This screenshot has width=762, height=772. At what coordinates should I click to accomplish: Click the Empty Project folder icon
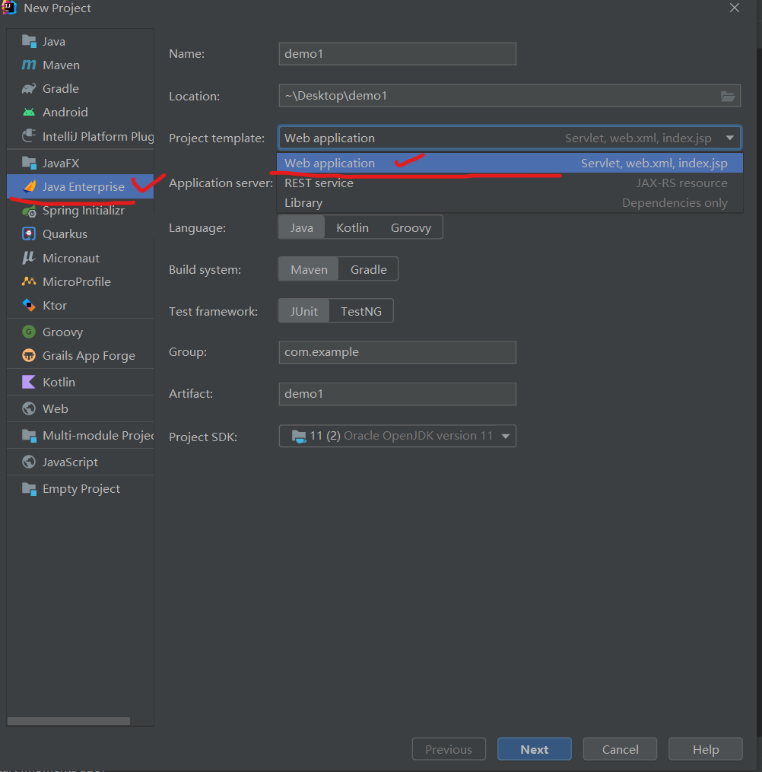click(x=29, y=489)
